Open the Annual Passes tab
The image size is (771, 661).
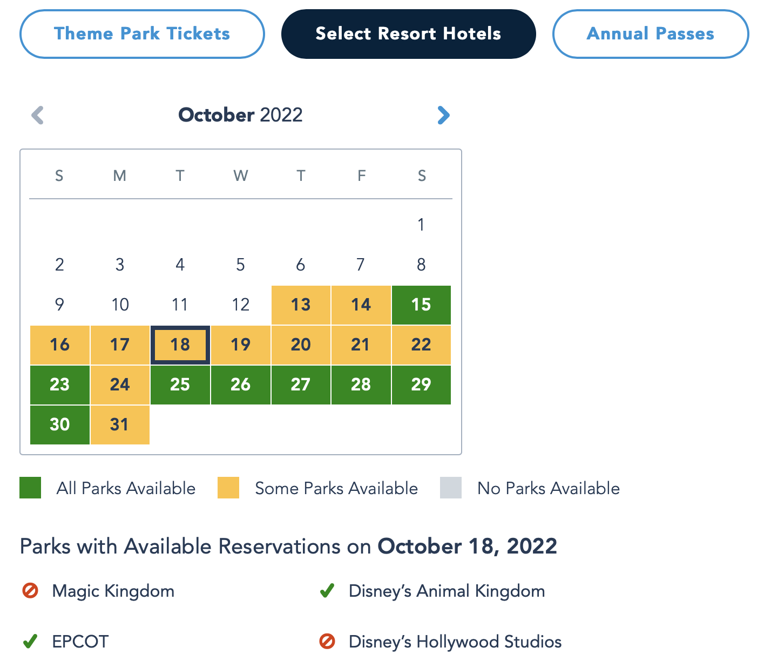tap(650, 34)
